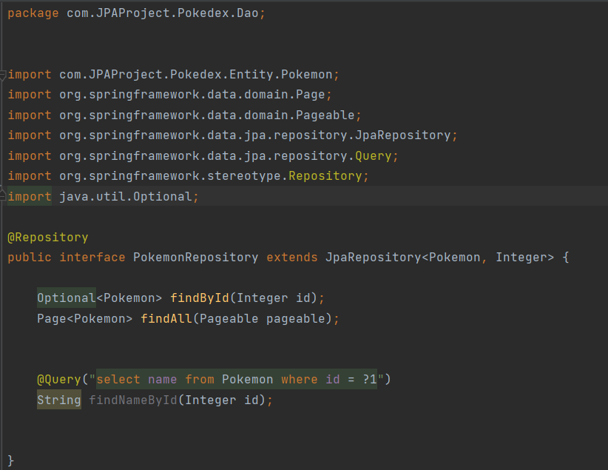Click the JpaRepository import line
The width and height of the screenshot is (608, 470).
click(x=233, y=135)
